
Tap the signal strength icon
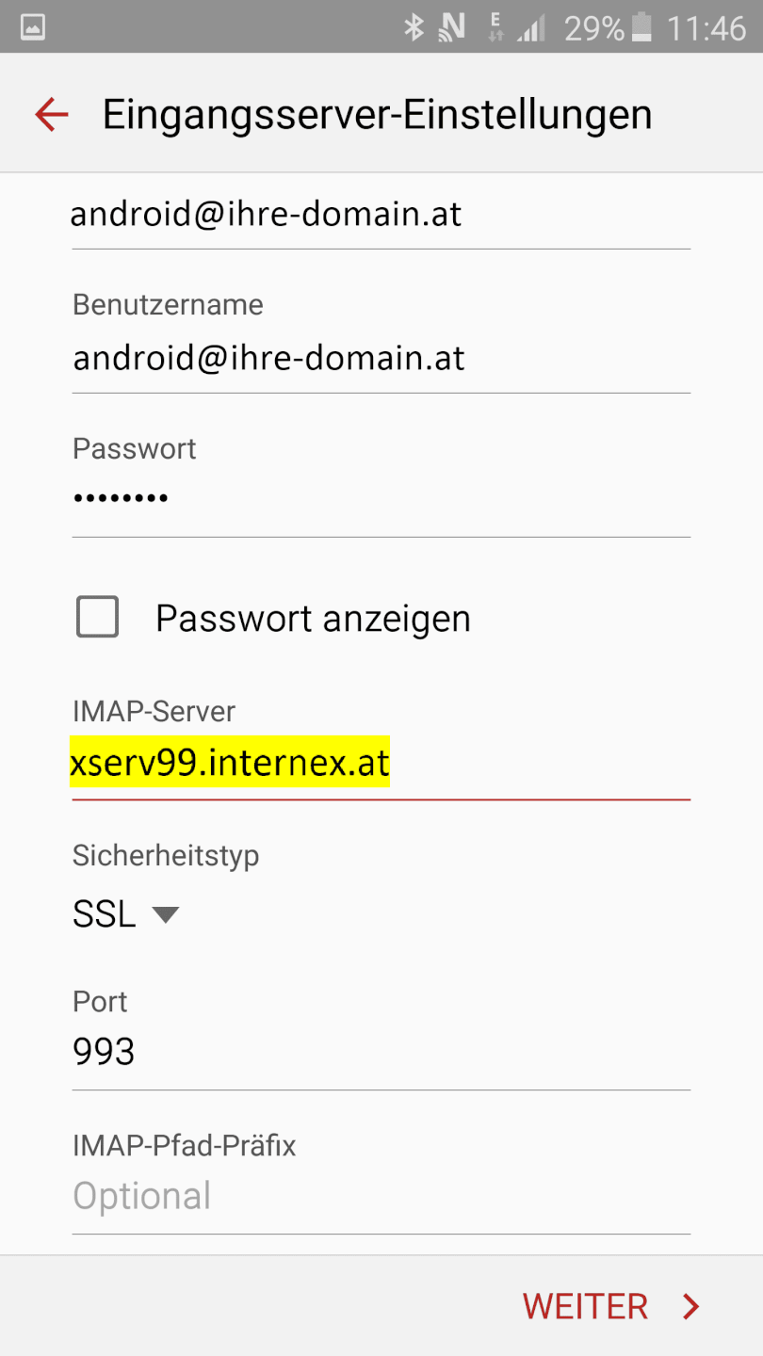coord(531,28)
